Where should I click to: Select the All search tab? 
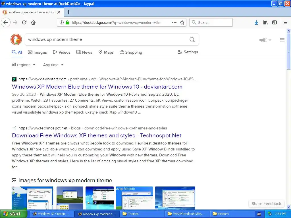tap(17, 52)
